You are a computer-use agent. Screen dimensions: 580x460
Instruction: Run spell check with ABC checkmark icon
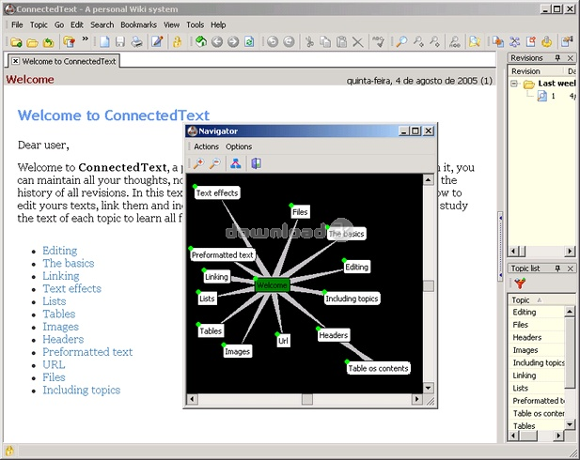click(378, 41)
